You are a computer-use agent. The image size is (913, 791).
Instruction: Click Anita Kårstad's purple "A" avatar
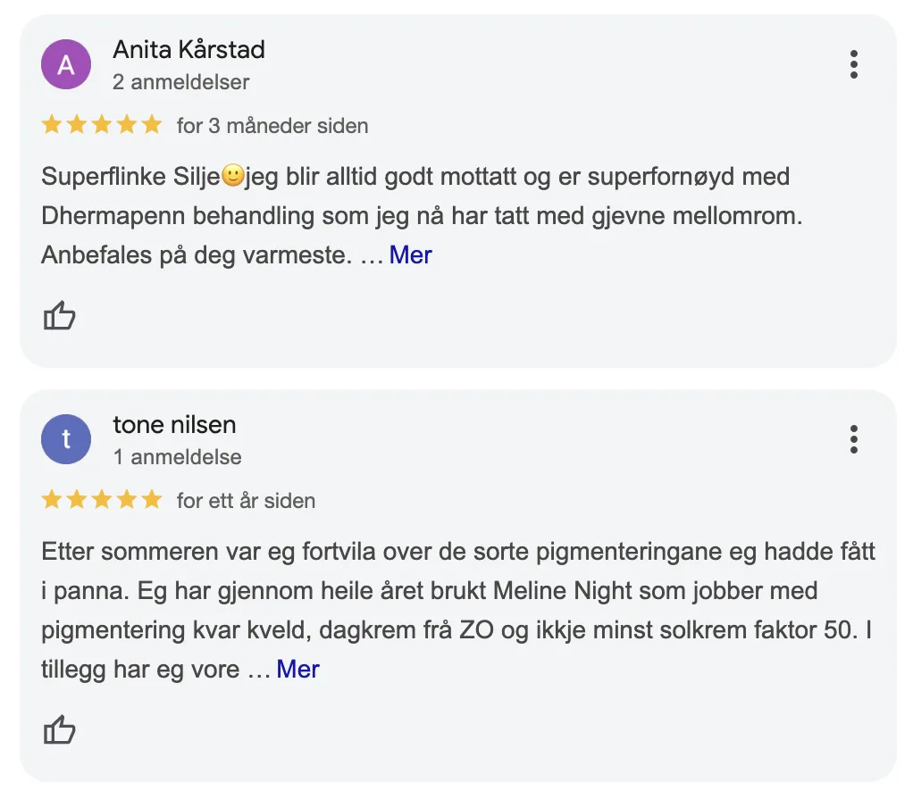click(x=66, y=64)
